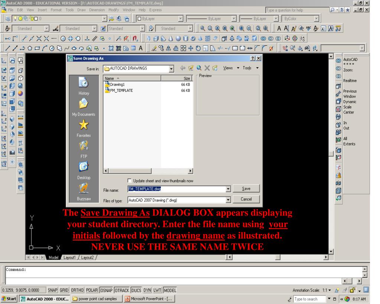Select the Move modify tool
The width and height of the screenshot is (380, 304).
coord(191,48)
